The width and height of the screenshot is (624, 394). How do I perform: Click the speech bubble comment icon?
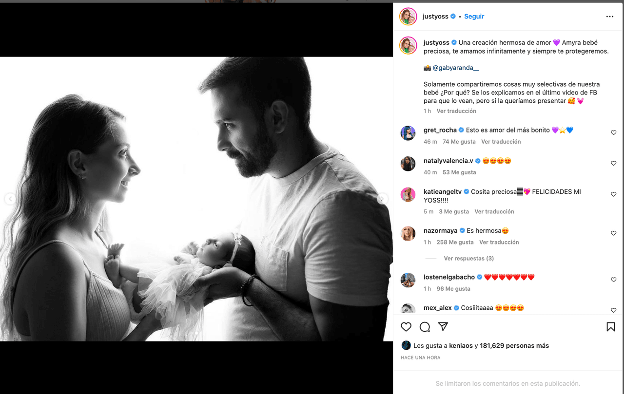point(425,327)
